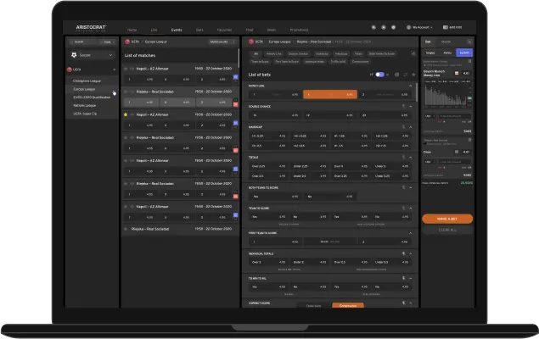Viewport: 539px width, 339px height.
Task: Open the Home nav tab
Action: [x=132, y=30]
